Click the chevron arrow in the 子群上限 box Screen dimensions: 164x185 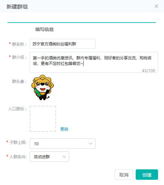tap(91, 144)
